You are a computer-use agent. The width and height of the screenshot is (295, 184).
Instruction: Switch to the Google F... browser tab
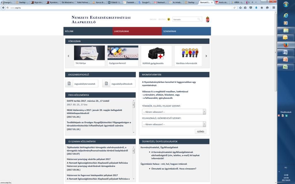(x=145, y=2)
